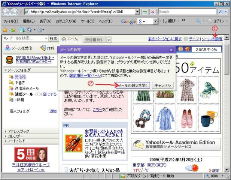Click the メールを受信 receive mail icon
The height and width of the screenshot is (180, 231).
pyautogui.click(x=7, y=48)
